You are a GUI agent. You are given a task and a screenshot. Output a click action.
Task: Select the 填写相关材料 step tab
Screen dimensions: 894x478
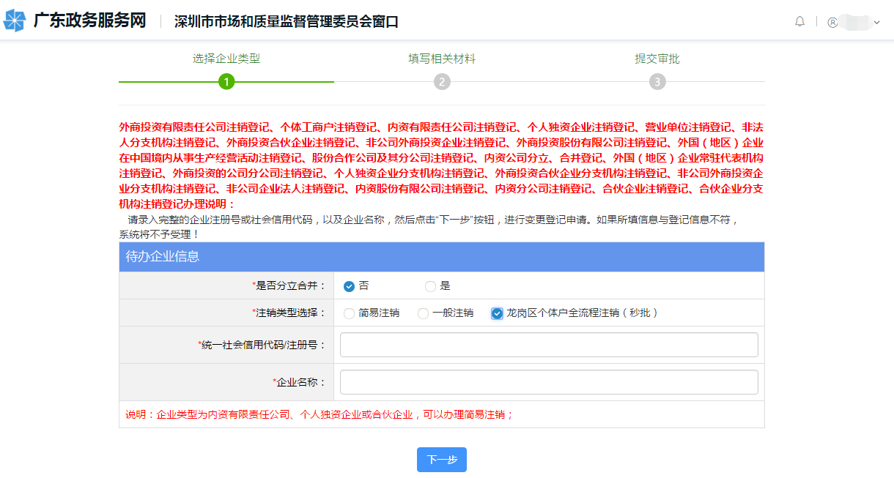pos(442,59)
